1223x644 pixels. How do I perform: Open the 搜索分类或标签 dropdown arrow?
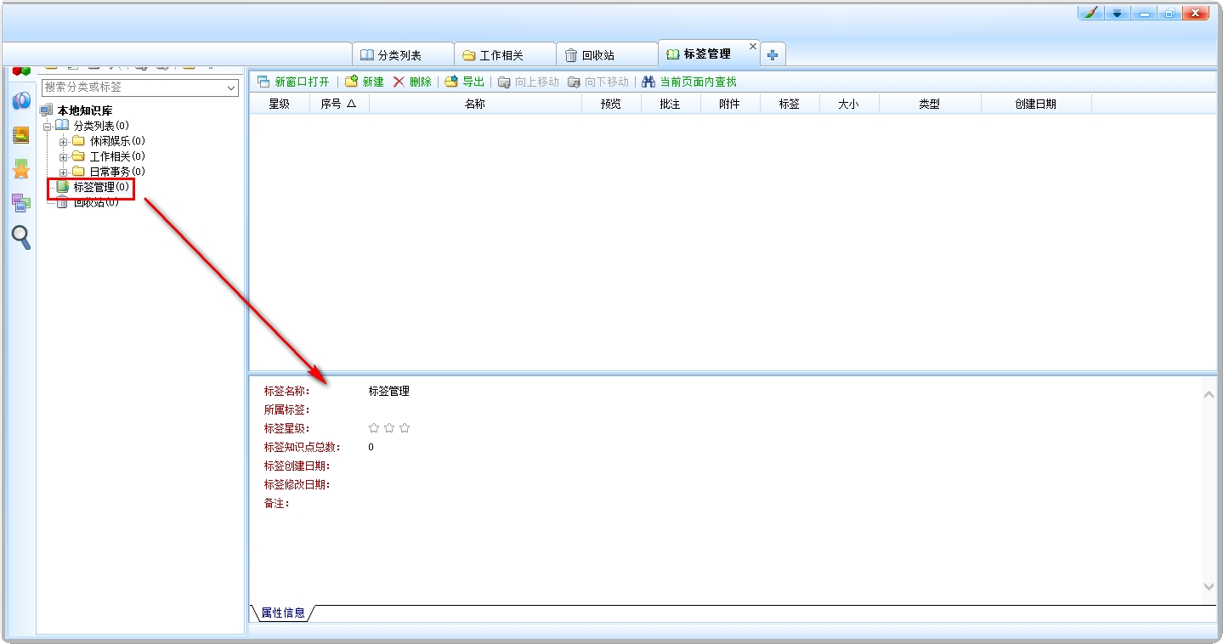pos(232,88)
